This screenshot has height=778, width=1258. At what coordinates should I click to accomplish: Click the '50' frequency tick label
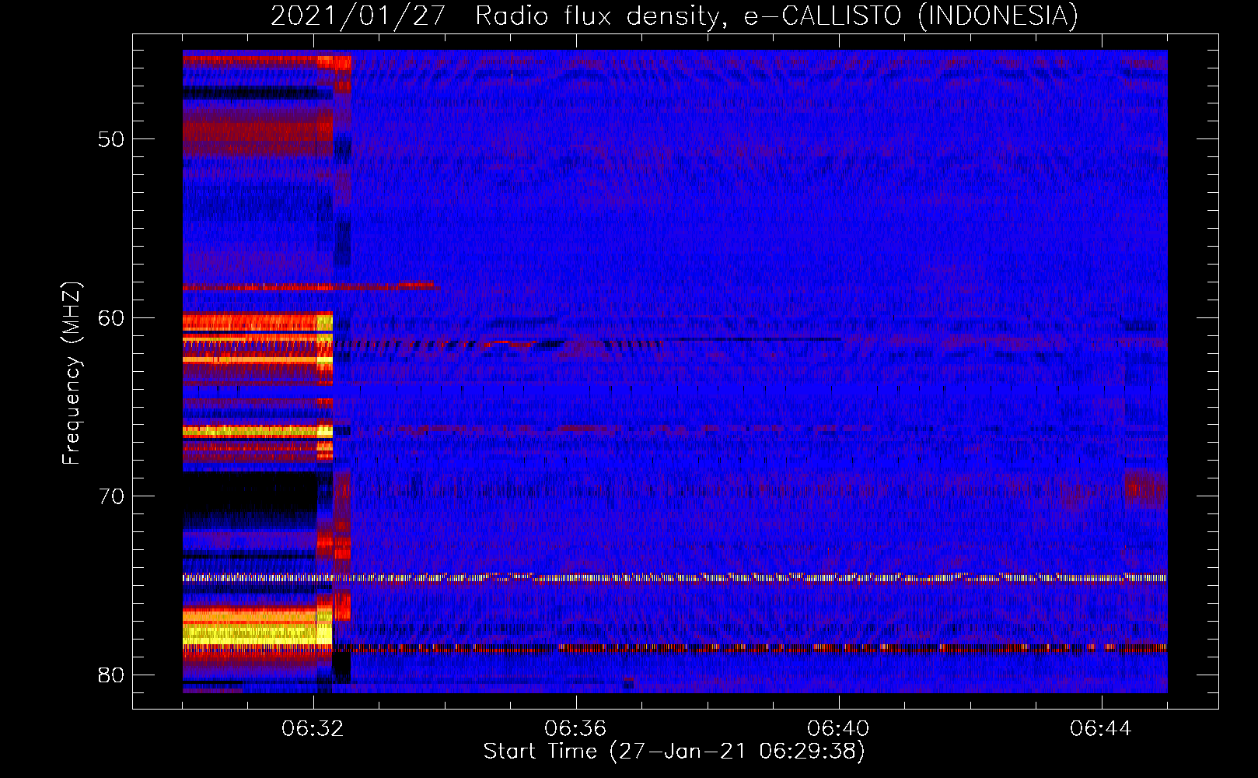coord(110,139)
